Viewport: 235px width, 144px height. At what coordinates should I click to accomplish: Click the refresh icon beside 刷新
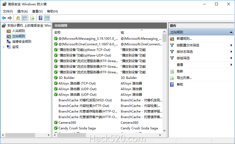pos(172,71)
